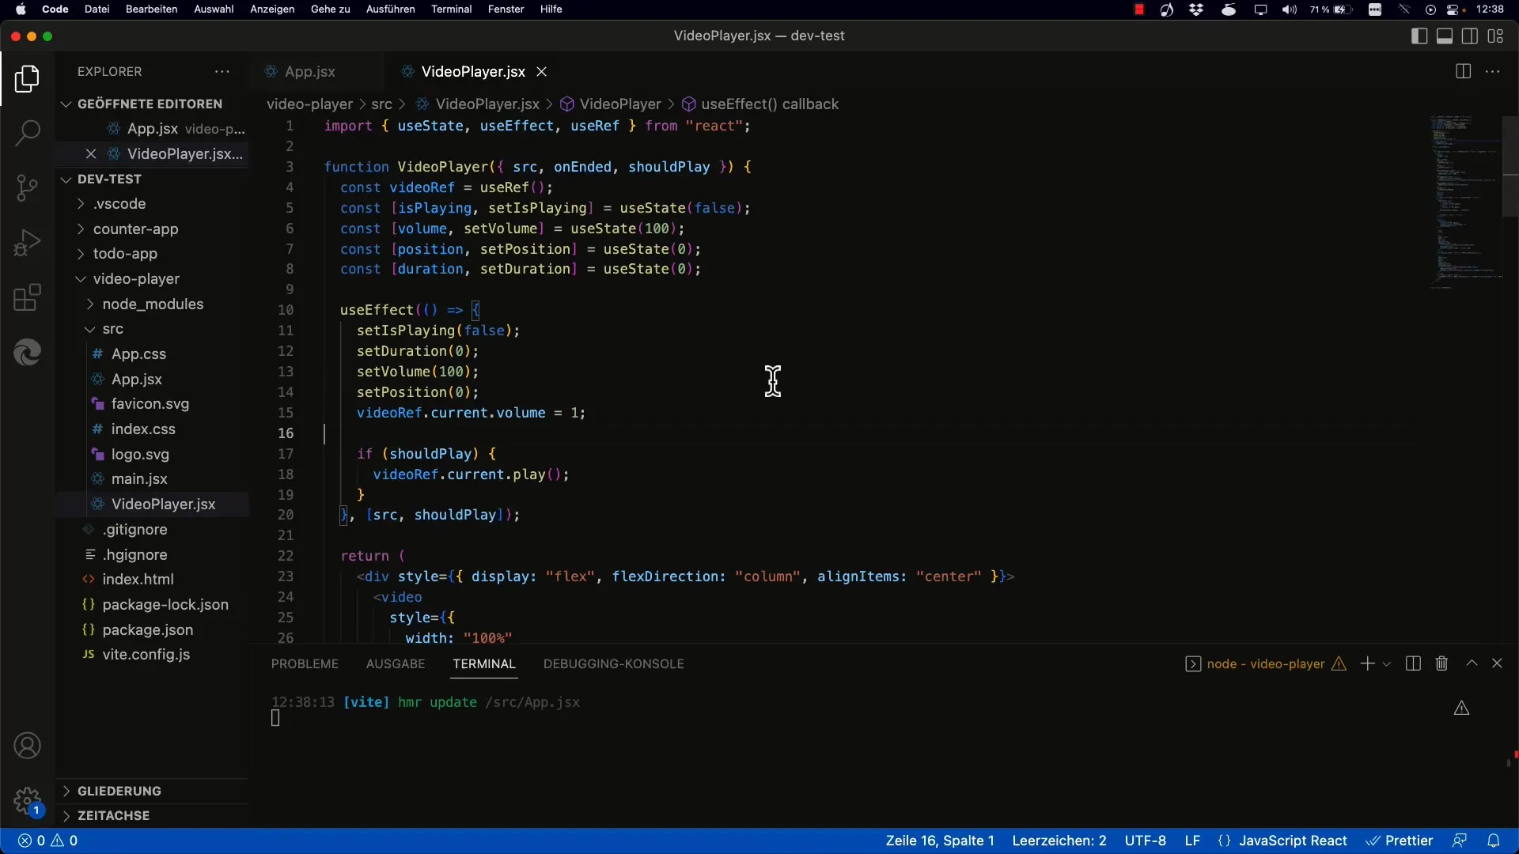This screenshot has width=1519, height=854.
Task: Open the Source Control view
Action: (27, 188)
